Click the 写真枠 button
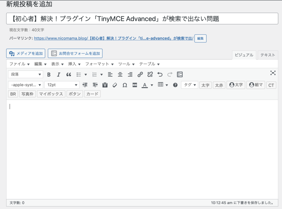 click(27, 94)
